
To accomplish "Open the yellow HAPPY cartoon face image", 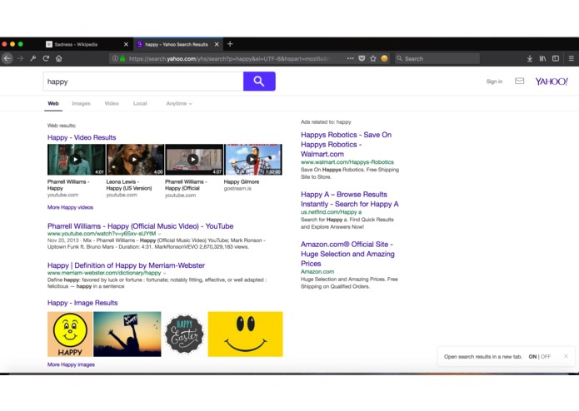I will 70,334.
